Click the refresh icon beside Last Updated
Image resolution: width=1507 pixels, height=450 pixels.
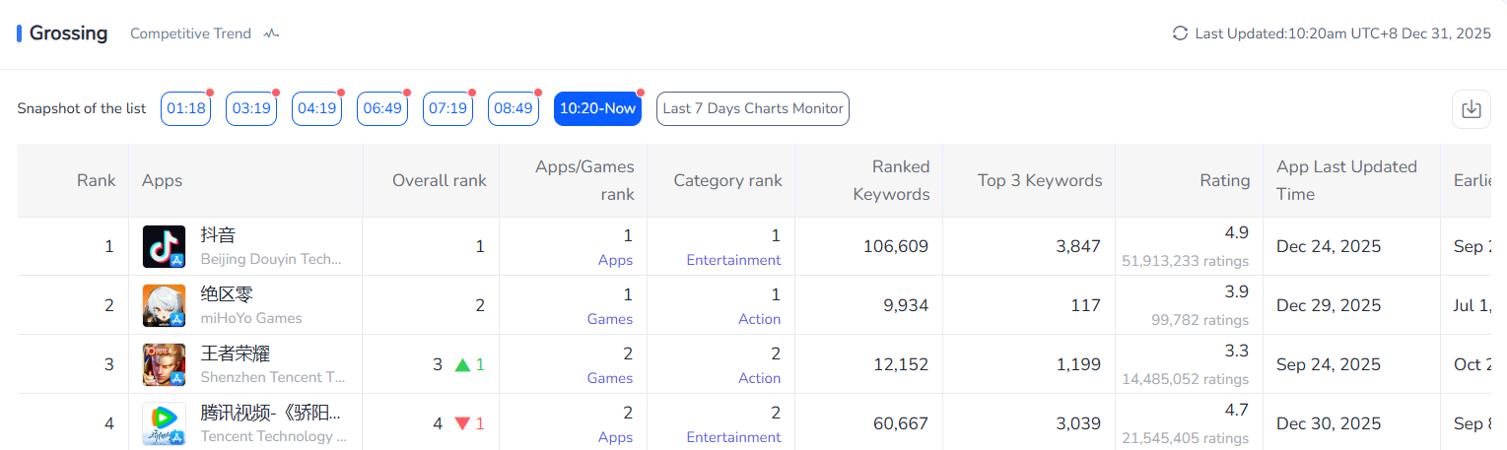(1180, 33)
